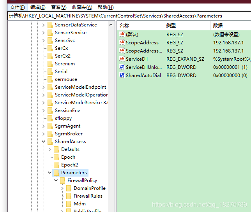Click the SharedAccess folder icon
Viewport: 251px width, 212px height.
(50, 142)
